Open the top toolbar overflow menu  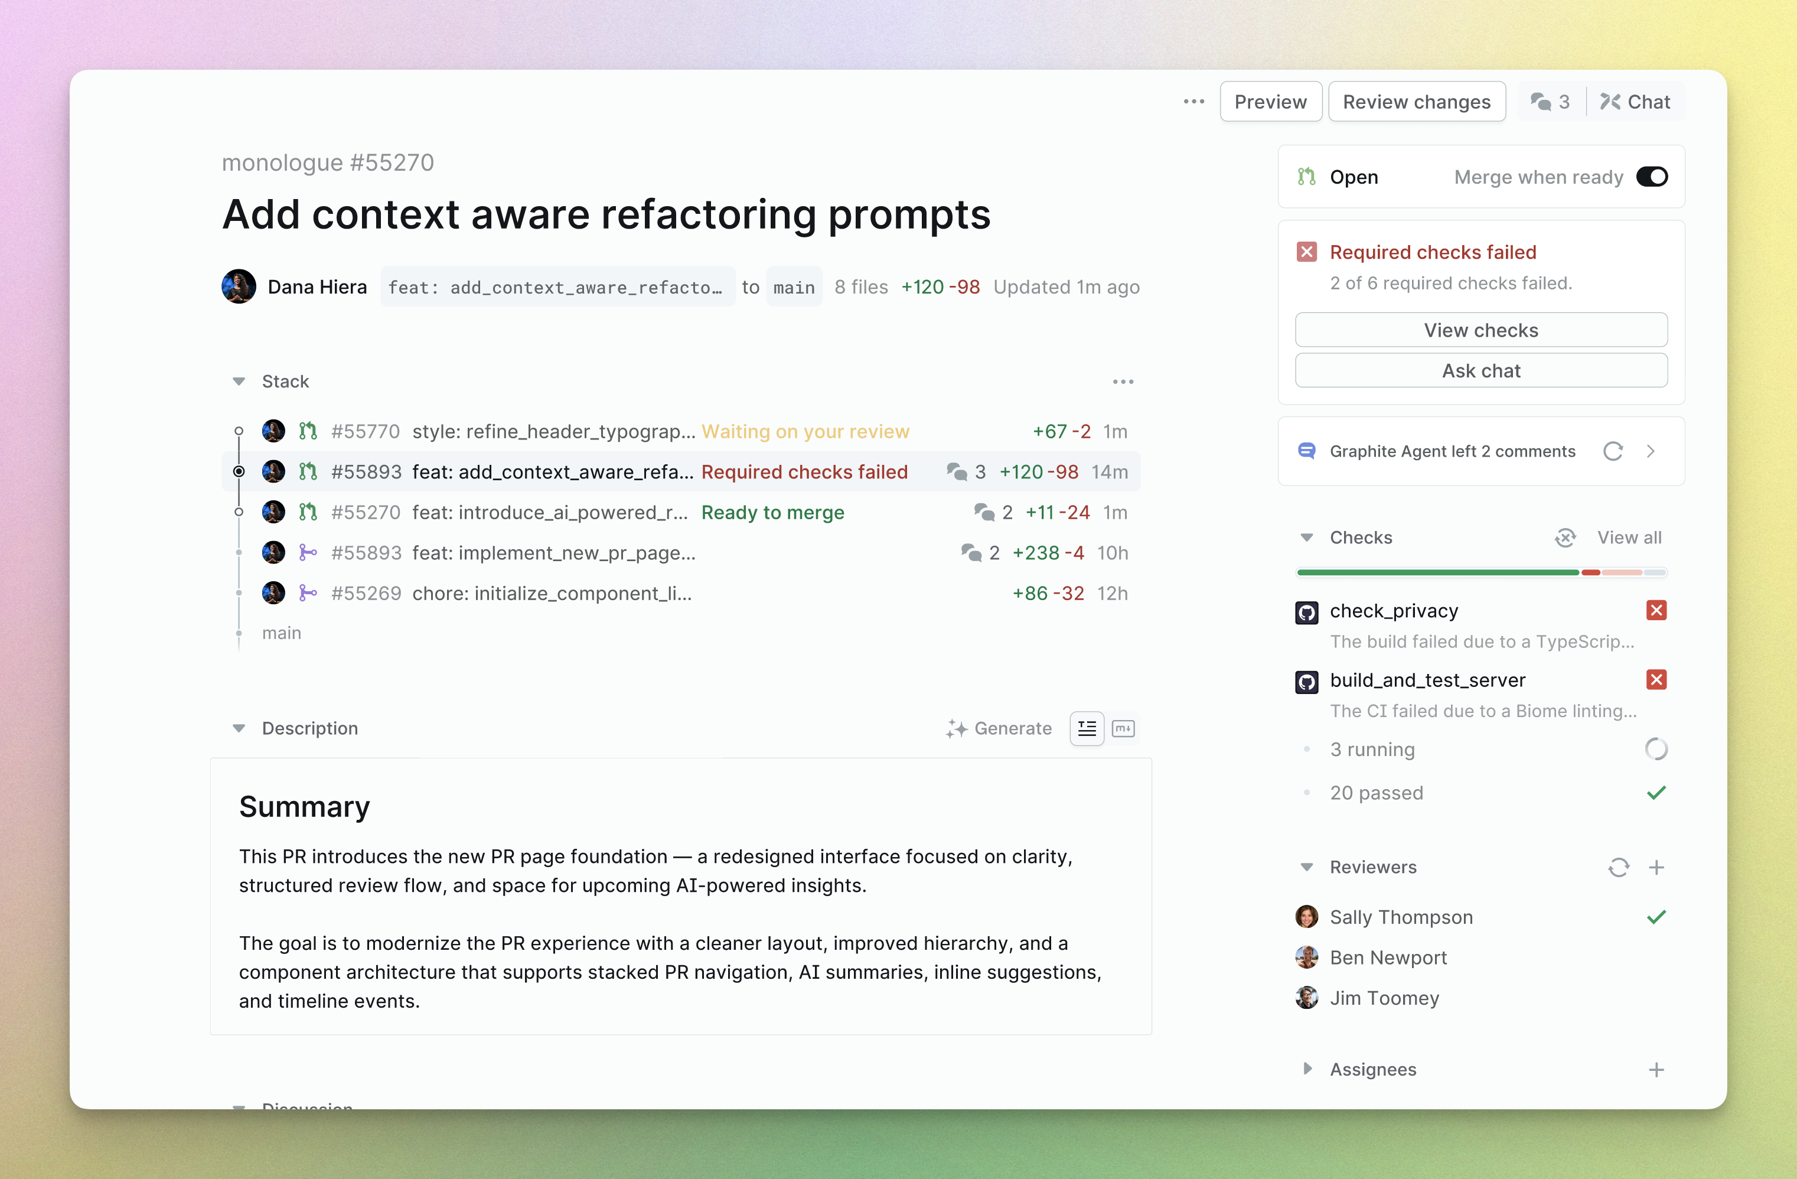[x=1193, y=101]
